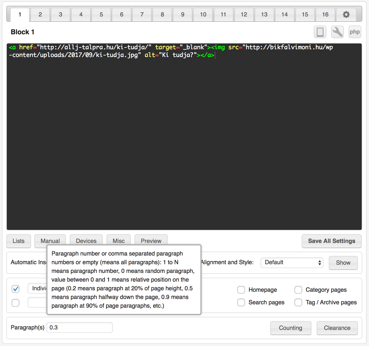Switch to block tab 2
The width and height of the screenshot is (369, 346).
[x=40, y=15]
